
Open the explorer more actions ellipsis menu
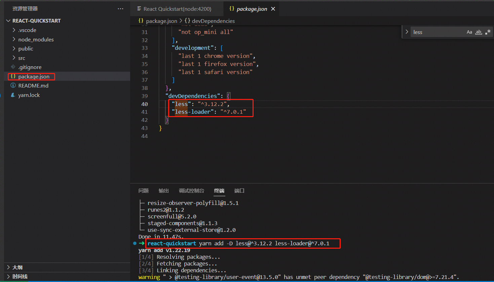[x=120, y=9]
